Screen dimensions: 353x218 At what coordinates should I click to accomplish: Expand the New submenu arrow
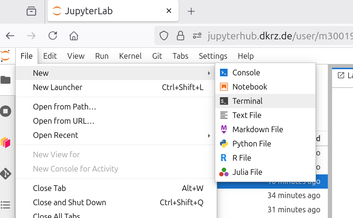[209, 73]
